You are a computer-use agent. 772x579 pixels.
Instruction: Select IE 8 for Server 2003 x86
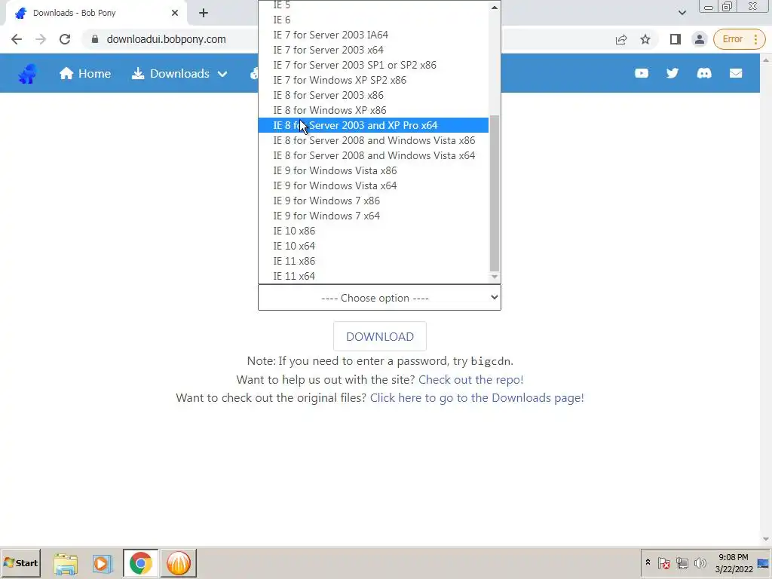[373, 95]
